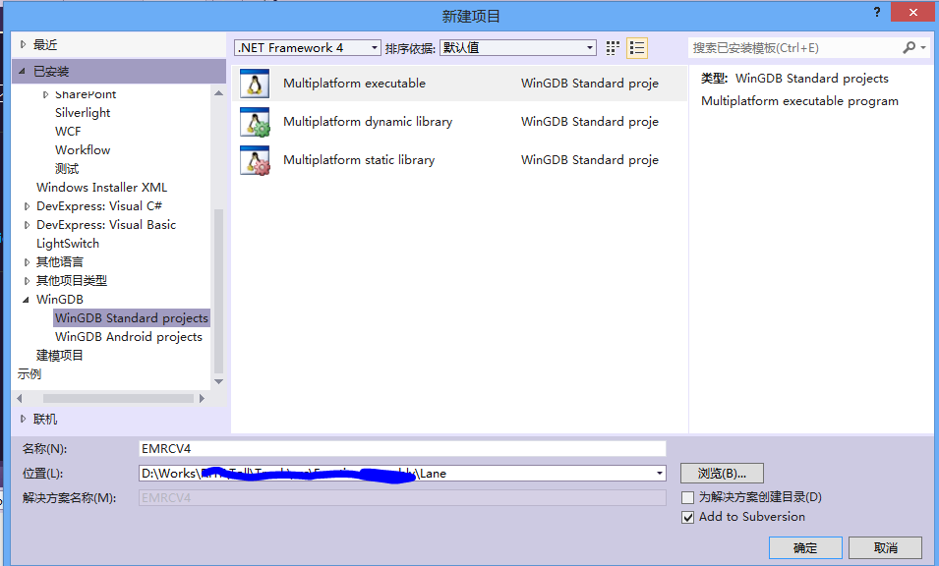Image resolution: width=939 pixels, height=566 pixels.
Task: Enable create directory for solution checkbox
Action: pos(688,497)
